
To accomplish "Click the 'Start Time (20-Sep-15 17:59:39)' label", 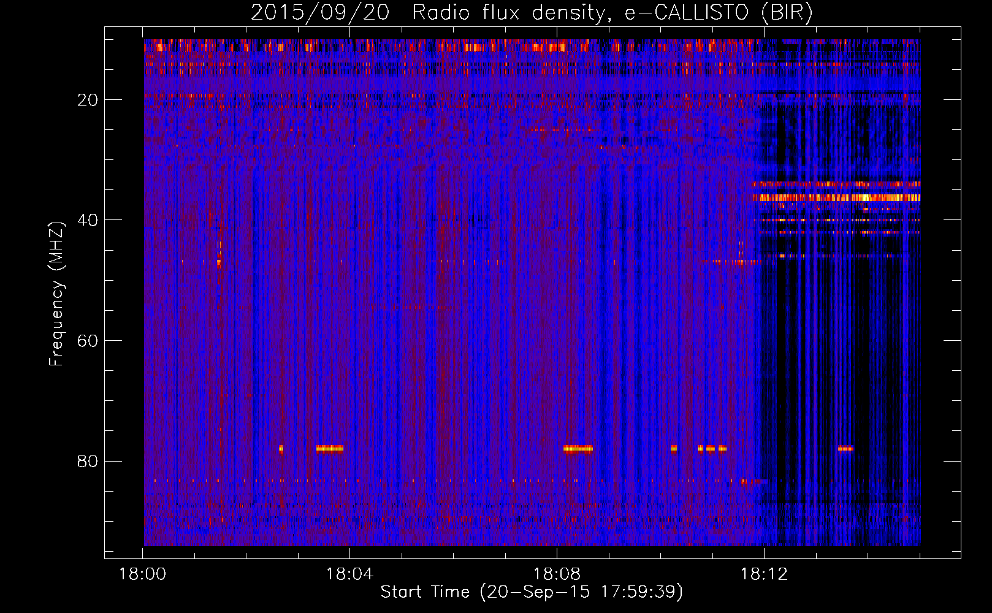I will tap(532, 592).
